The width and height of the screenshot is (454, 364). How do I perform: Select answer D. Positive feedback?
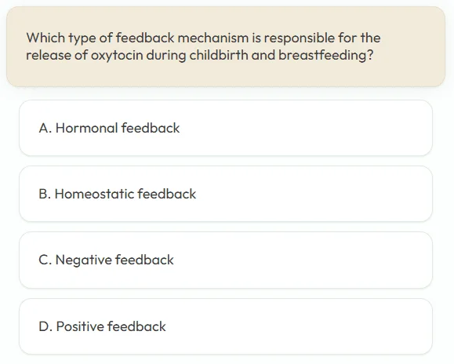(x=226, y=326)
